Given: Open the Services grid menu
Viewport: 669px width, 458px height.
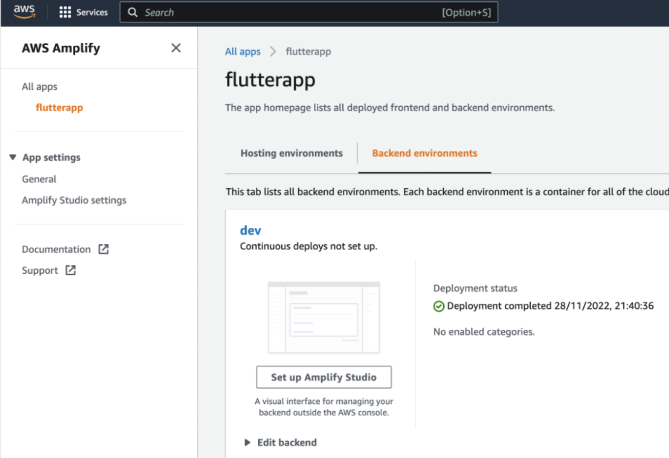Looking at the screenshot, I should [65, 12].
